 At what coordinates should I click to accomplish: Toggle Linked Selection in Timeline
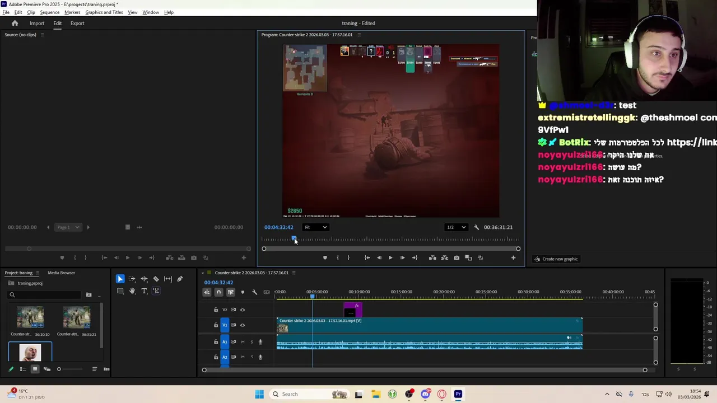[230, 292]
